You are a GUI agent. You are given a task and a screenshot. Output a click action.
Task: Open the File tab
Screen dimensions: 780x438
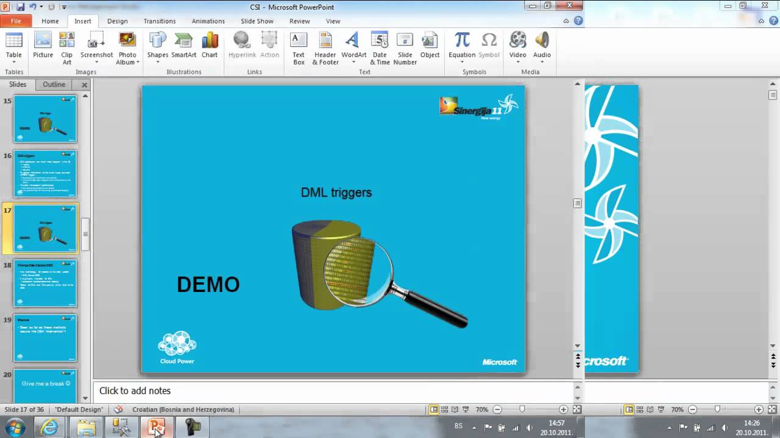point(15,21)
